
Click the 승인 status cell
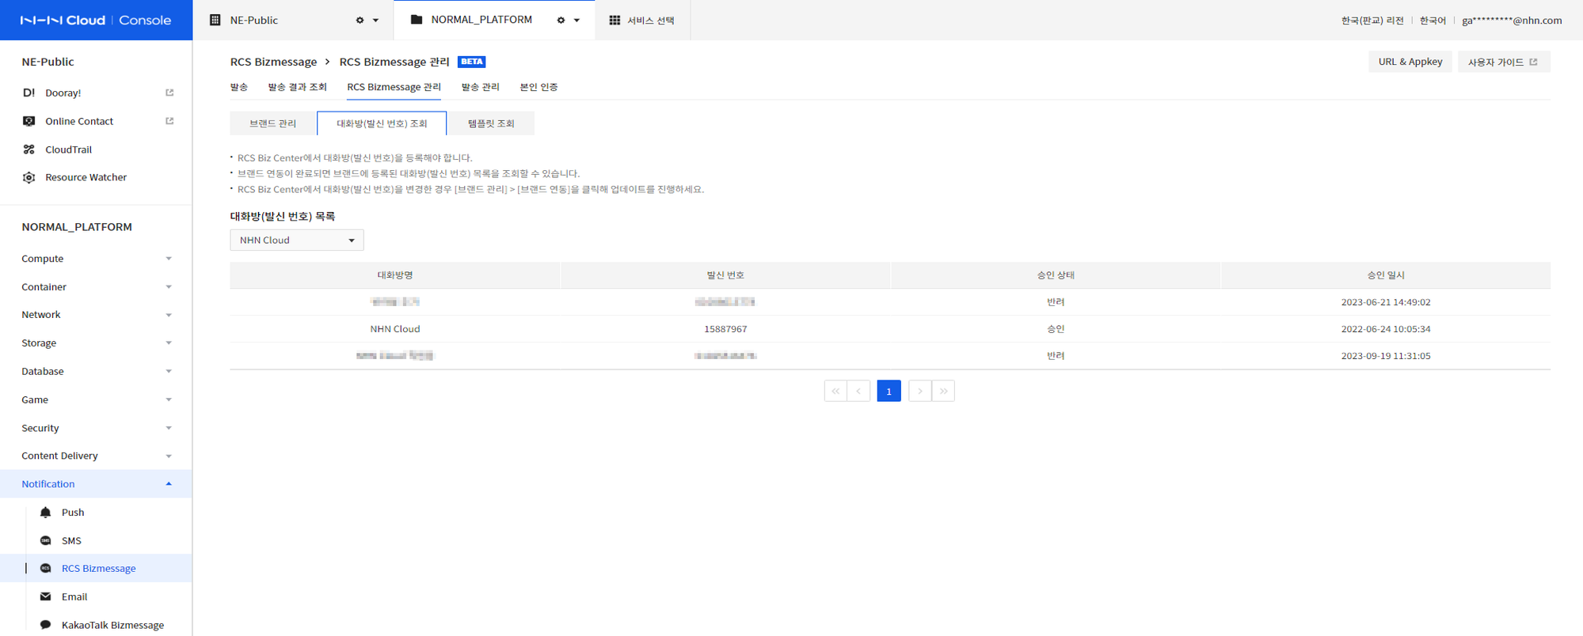tap(1056, 329)
